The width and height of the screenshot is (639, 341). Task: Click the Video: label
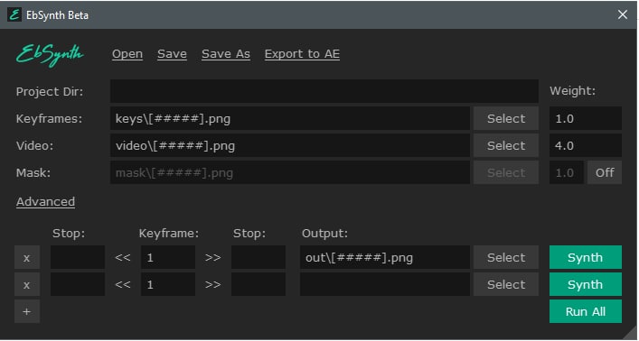pyautogui.click(x=34, y=145)
